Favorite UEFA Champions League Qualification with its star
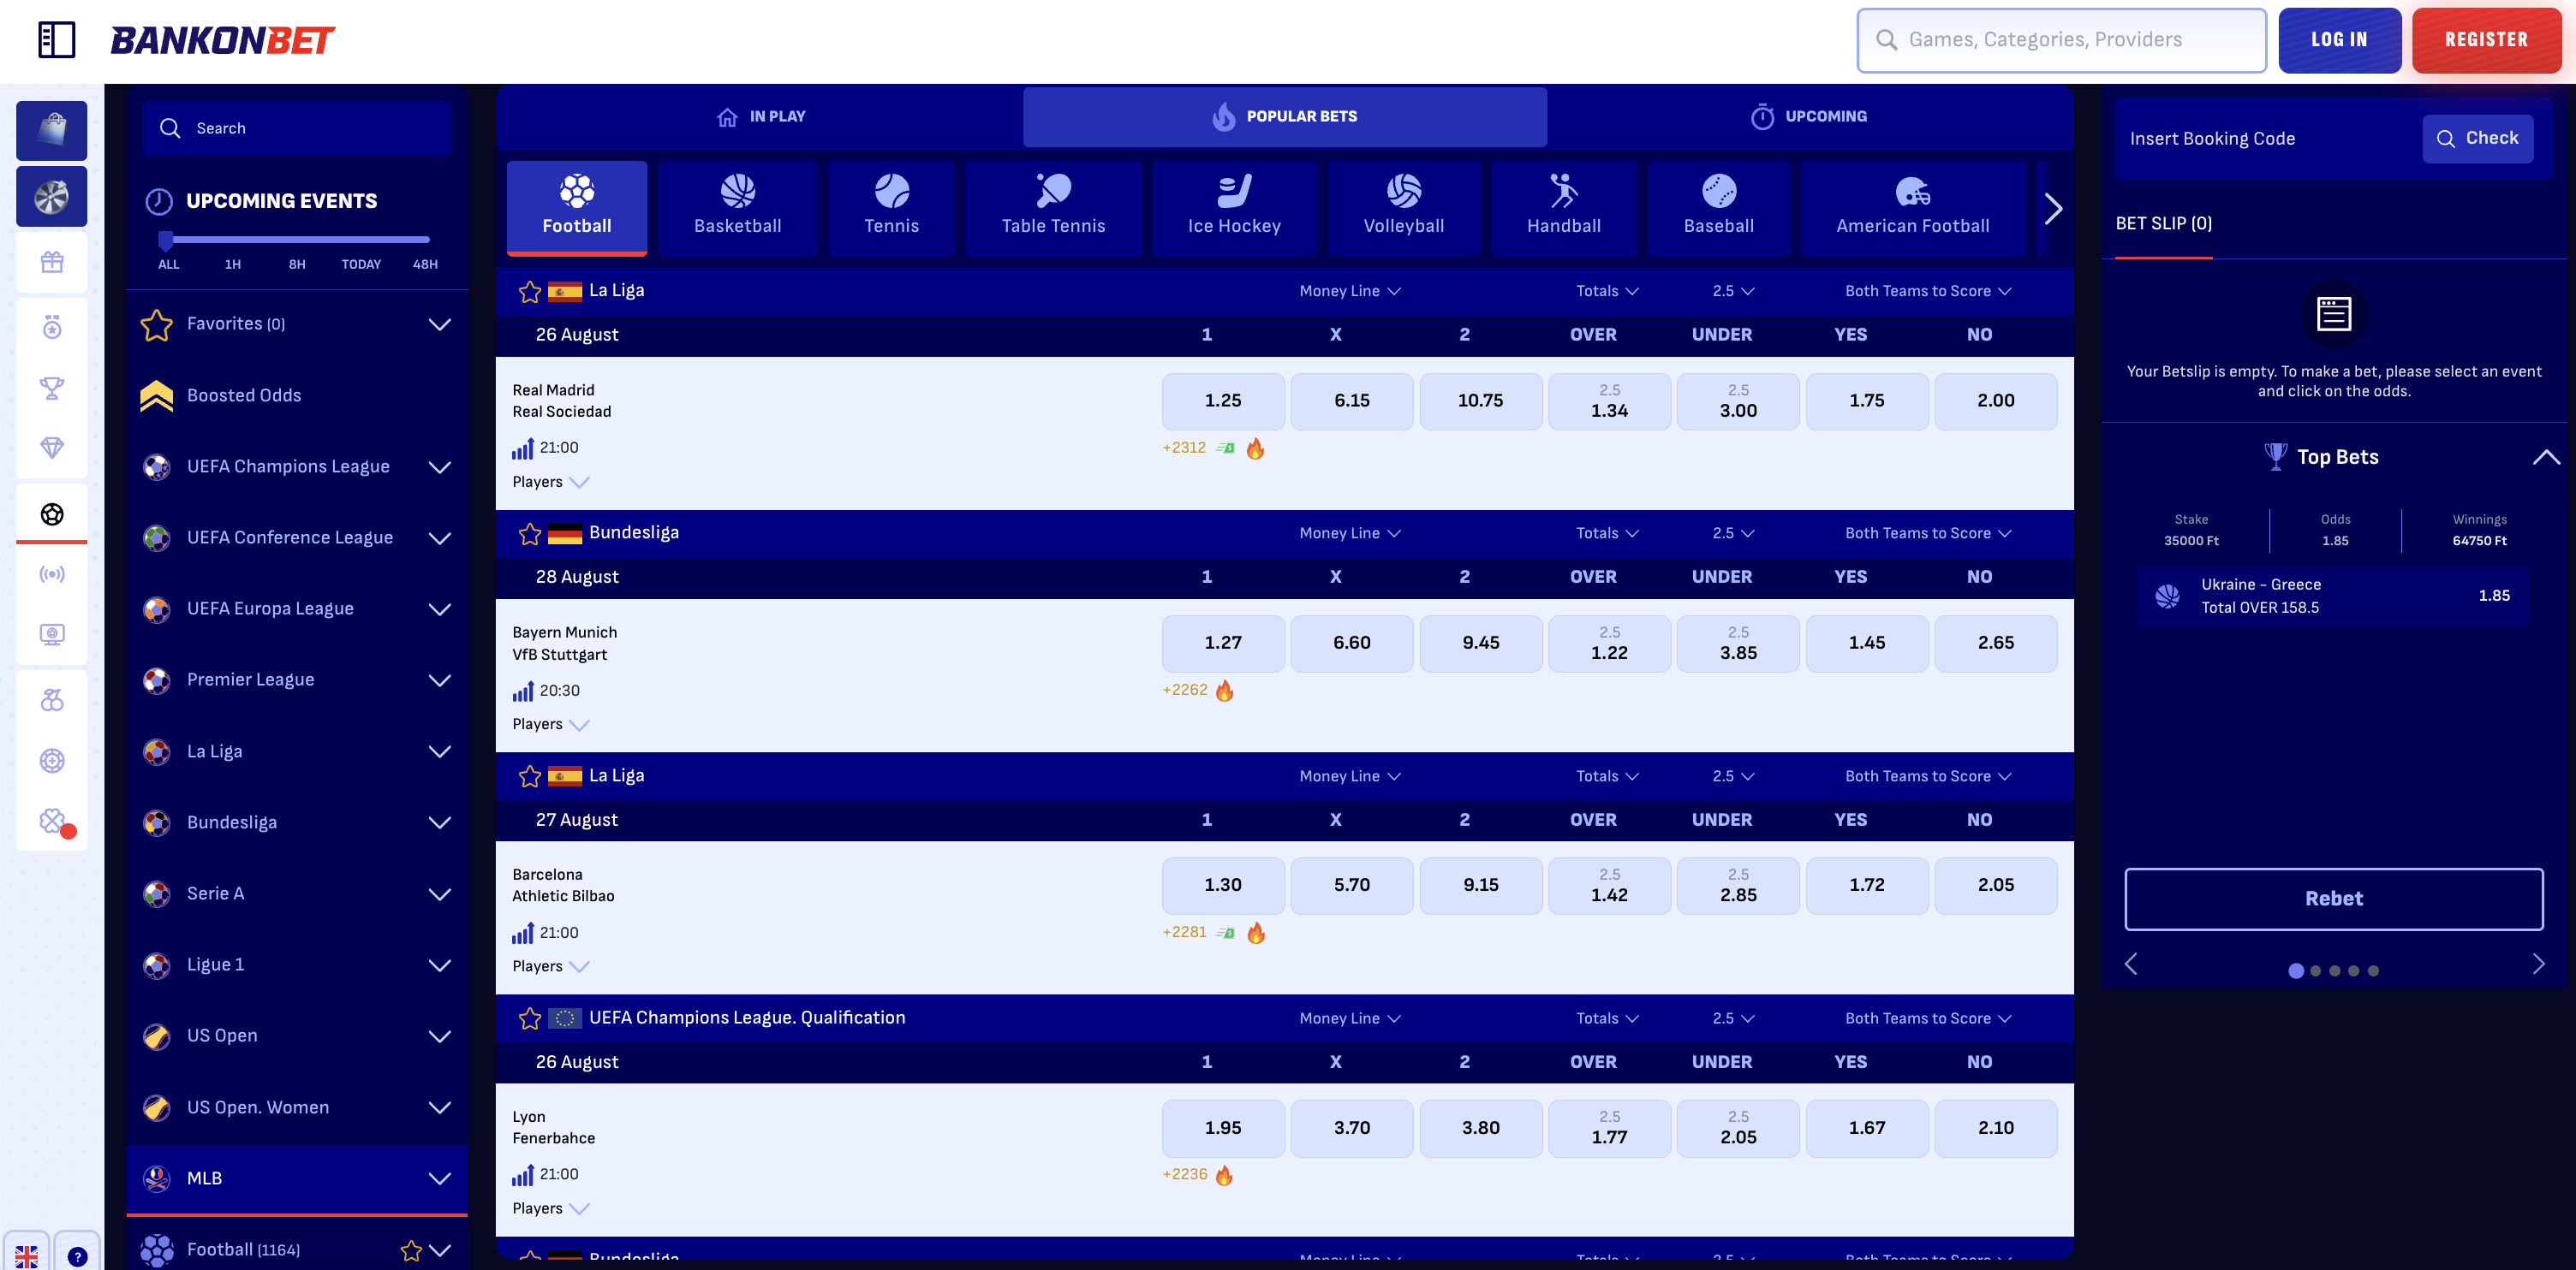Image resolution: width=2576 pixels, height=1270 pixels. pyautogui.click(x=530, y=1018)
